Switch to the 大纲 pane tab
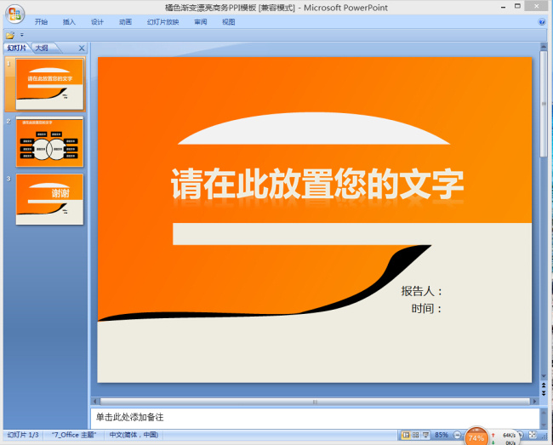Viewport: 553px width, 445px height. pyautogui.click(x=42, y=48)
